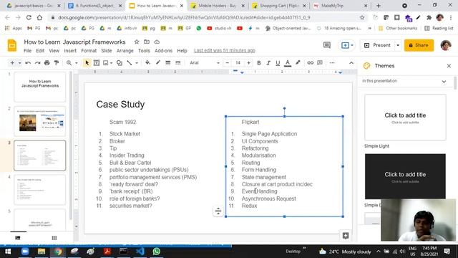The height and width of the screenshot is (258, 458).
Task: Select the Line tool
Action: (130, 63)
